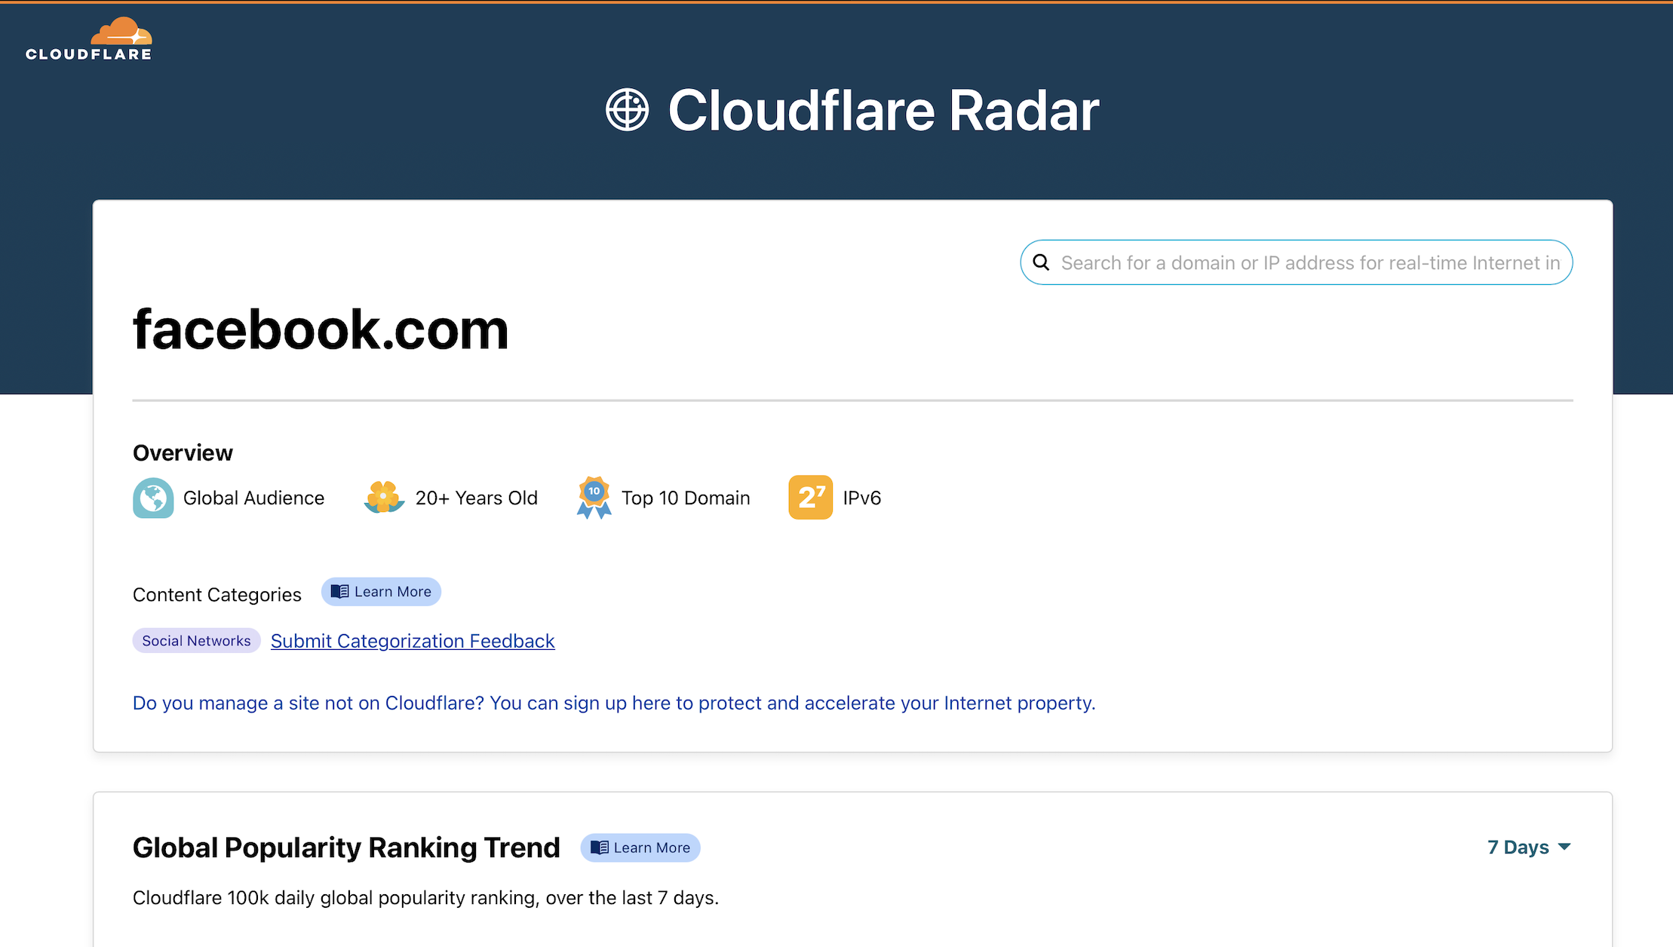Click the Top 10 Domain label text
This screenshot has height=947, width=1673.
685,498
